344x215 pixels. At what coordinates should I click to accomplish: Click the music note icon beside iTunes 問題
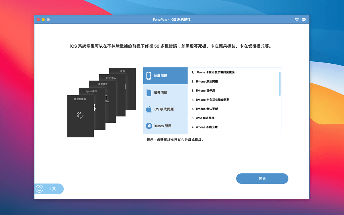(149, 126)
